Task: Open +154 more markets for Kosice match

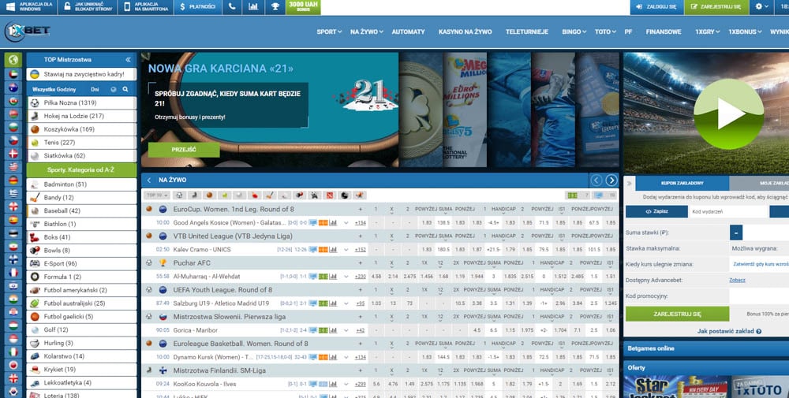Action: [x=361, y=222]
